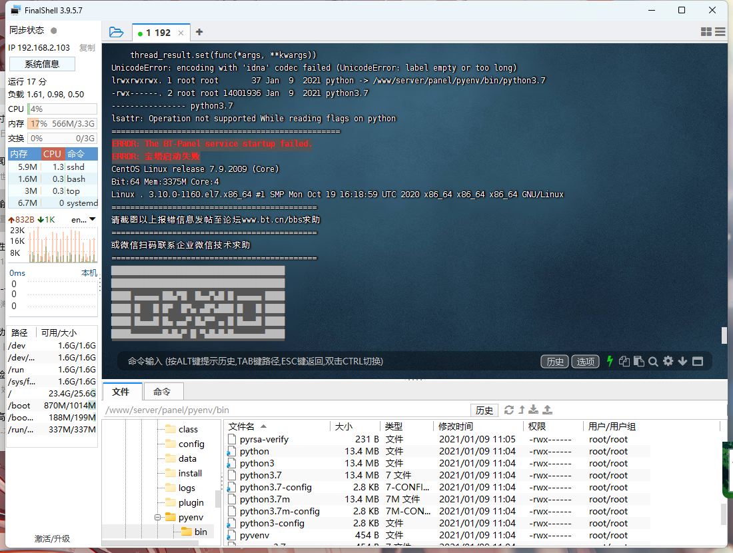Image resolution: width=733 pixels, height=553 pixels.
Task: Sort processes by 内存 column
Action: 24,154
